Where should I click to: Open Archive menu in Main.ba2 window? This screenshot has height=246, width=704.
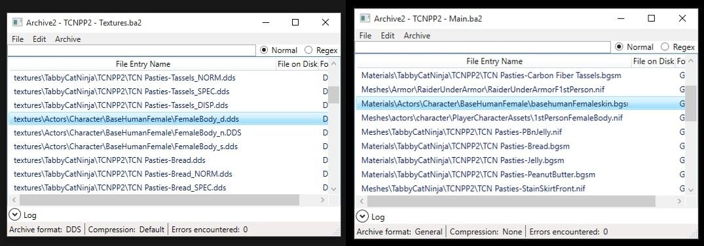[417, 35]
